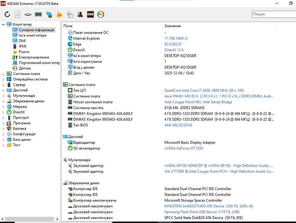Collapse the Комп'ютер tree node
Screen dimensions: 296x223
click(x=3, y=25)
